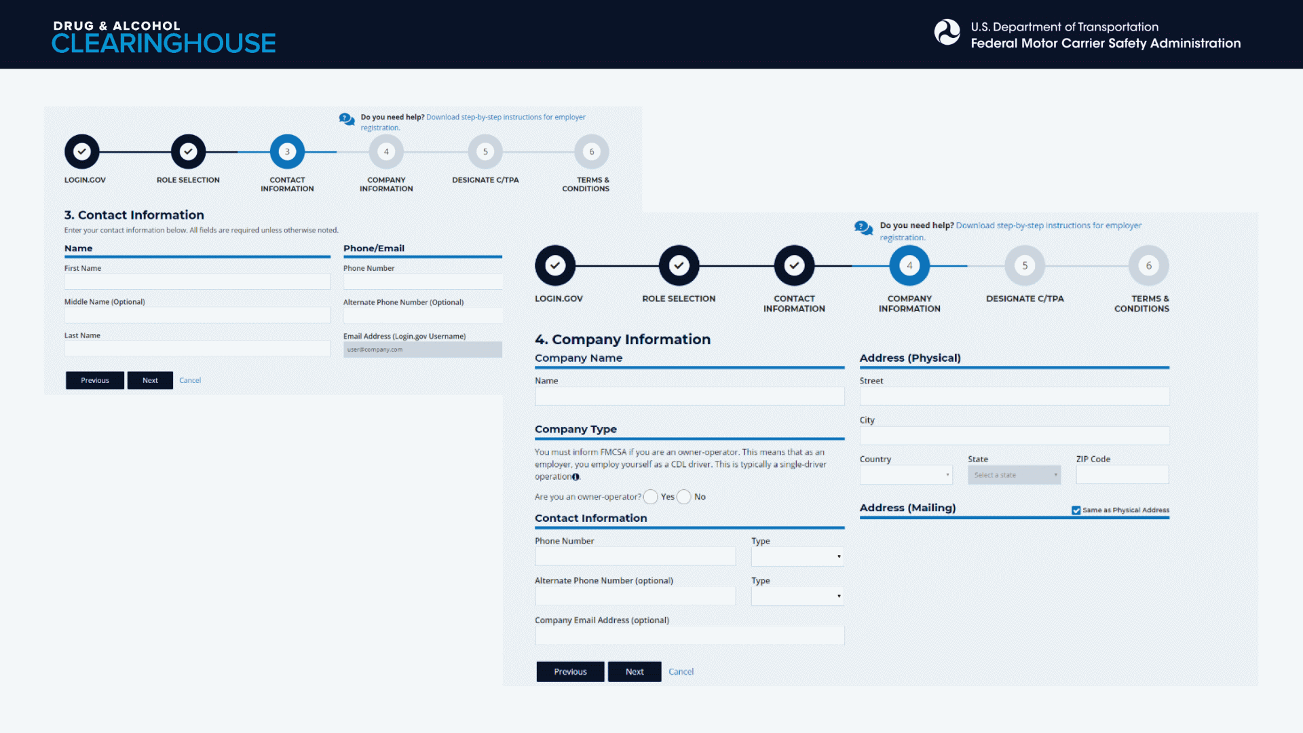
Task: Uncheck Same as Physical Address checkbox
Action: pyautogui.click(x=1076, y=510)
